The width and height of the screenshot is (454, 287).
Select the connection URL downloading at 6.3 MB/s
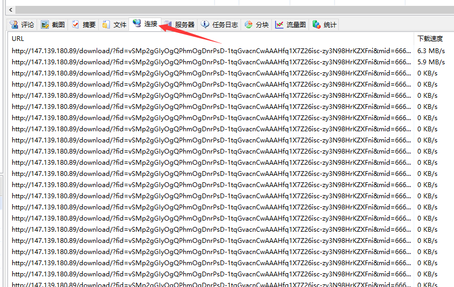211,51
